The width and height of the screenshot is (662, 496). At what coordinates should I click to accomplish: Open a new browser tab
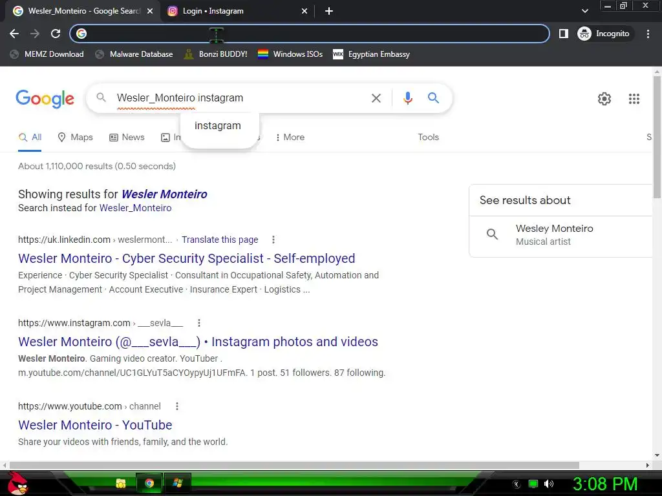pyautogui.click(x=329, y=12)
